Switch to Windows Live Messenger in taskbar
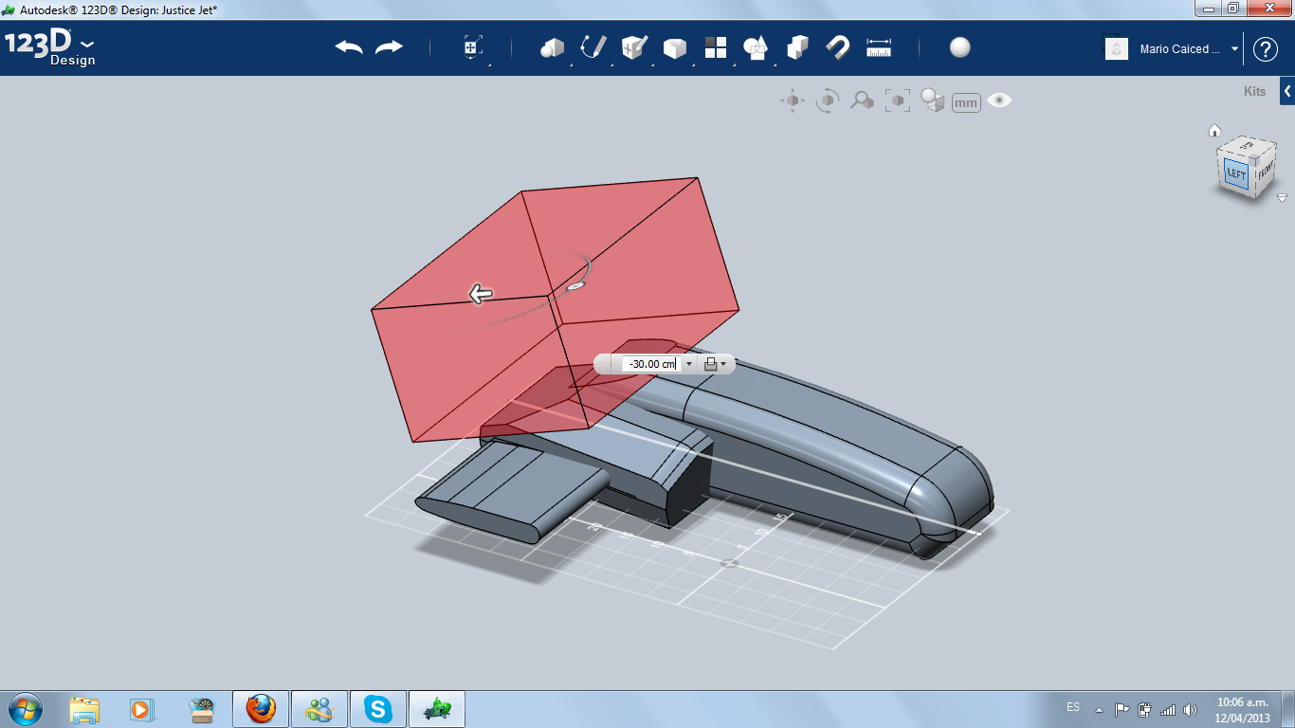Viewport: 1295px width, 728px height. tap(319, 709)
